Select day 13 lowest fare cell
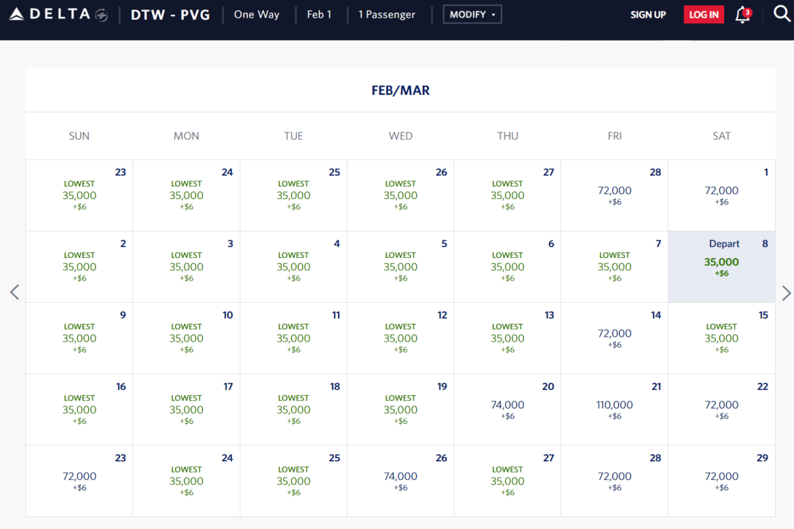This screenshot has height=529, width=794. [507, 338]
